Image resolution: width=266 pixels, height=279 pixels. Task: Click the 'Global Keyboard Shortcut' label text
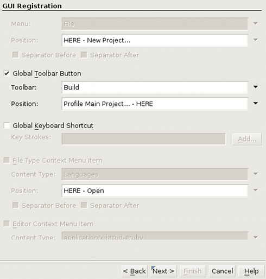pyautogui.click(x=53, y=125)
